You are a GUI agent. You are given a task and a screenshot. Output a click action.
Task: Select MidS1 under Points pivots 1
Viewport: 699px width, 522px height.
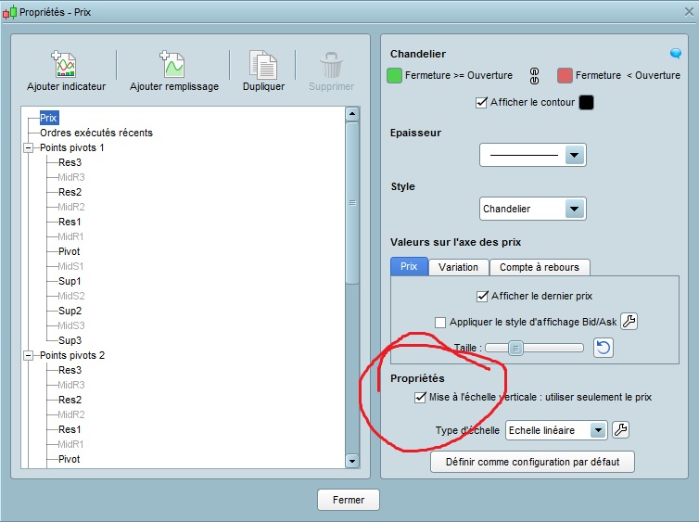[x=70, y=266]
